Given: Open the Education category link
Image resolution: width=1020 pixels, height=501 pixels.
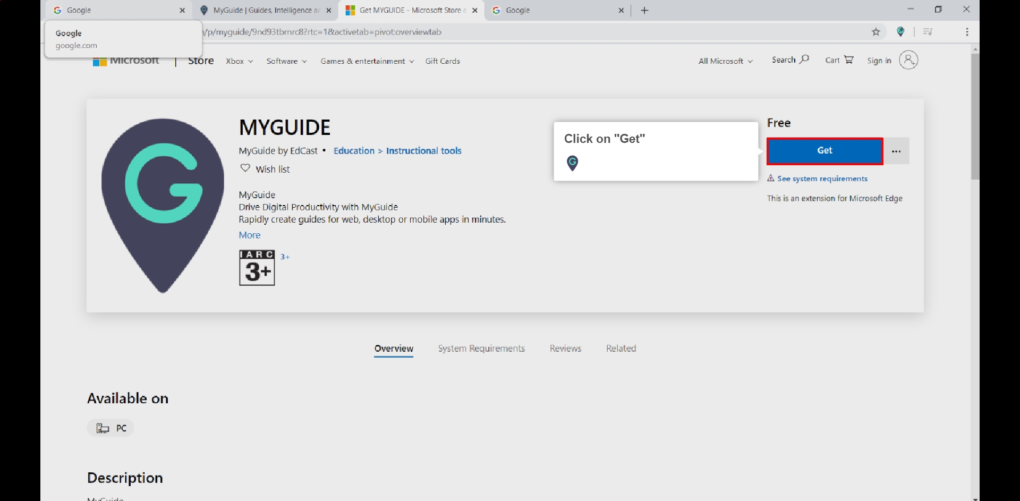Looking at the screenshot, I should (354, 151).
